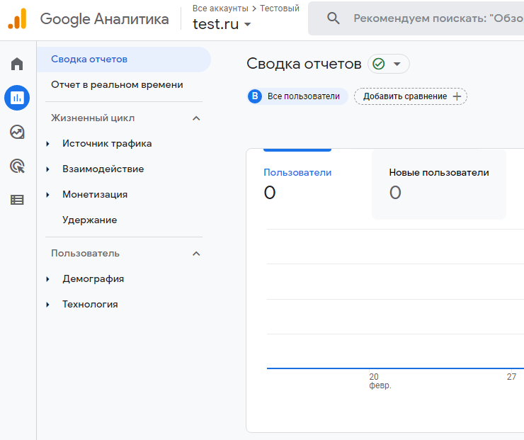Viewport: 524px width, 440px height.
Task: Open the Advertising cursor-target icon
Action: tap(17, 166)
